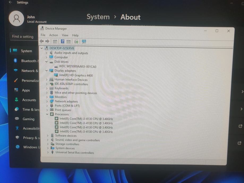Click the Find a setting search box

click(24, 37)
